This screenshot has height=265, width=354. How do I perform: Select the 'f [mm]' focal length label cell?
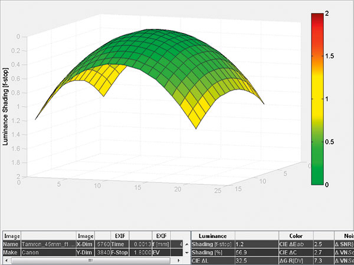[162, 244]
